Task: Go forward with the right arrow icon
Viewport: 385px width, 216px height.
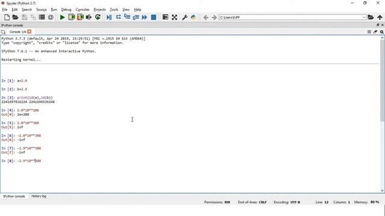Action: coord(214,17)
